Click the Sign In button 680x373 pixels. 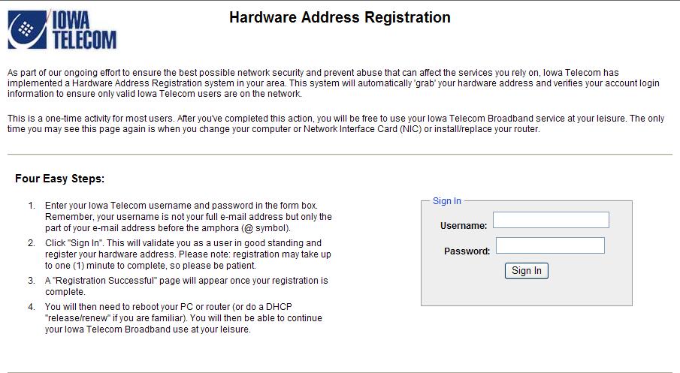527,271
